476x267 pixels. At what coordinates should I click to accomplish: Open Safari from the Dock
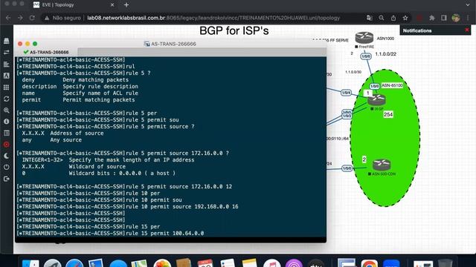coord(74,263)
